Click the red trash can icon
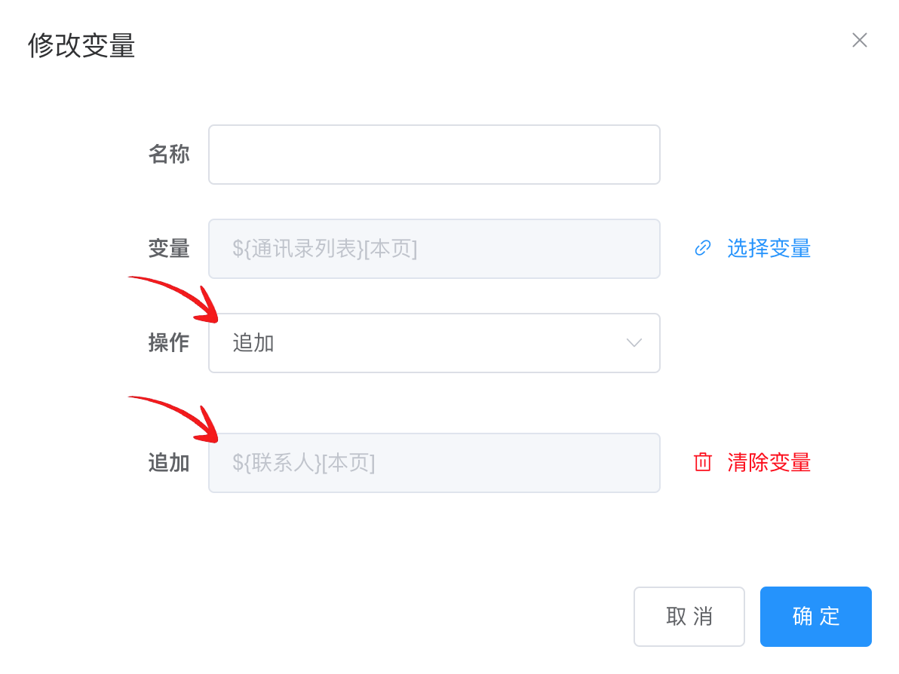Image resolution: width=899 pixels, height=674 pixels. point(702,462)
